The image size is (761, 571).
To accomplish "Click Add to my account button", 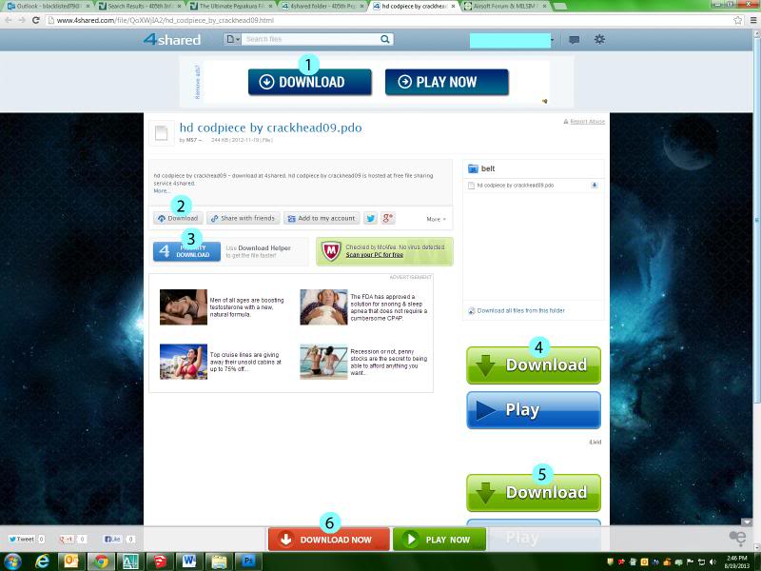I will (322, 219).
